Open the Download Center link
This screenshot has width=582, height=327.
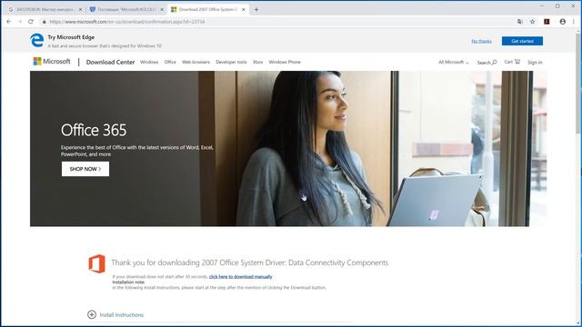tap(110, 62)
